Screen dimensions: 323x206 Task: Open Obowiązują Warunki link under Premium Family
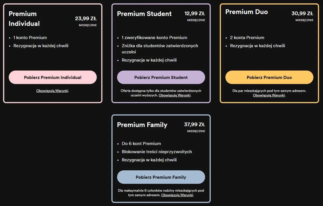pos(177,195)
